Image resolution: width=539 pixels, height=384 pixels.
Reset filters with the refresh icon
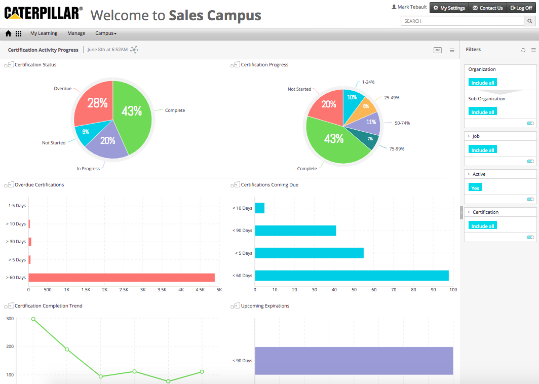(523, 50)
